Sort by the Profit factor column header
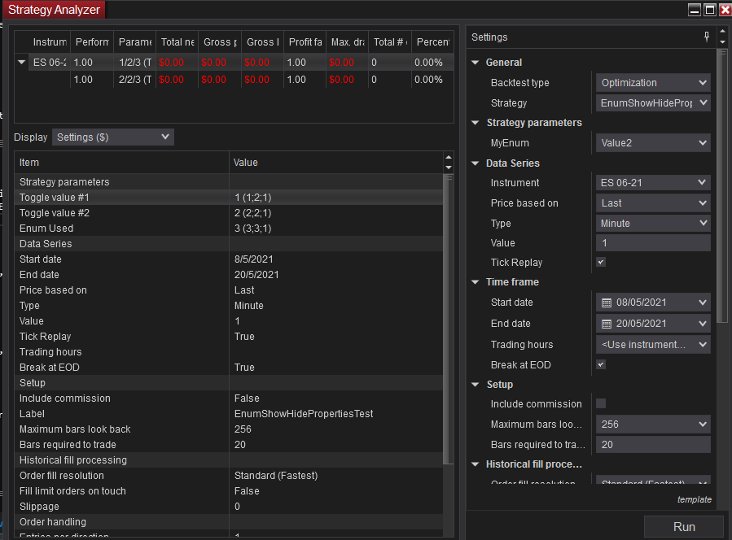Screen dimensions: 732x540 (305, 42)
